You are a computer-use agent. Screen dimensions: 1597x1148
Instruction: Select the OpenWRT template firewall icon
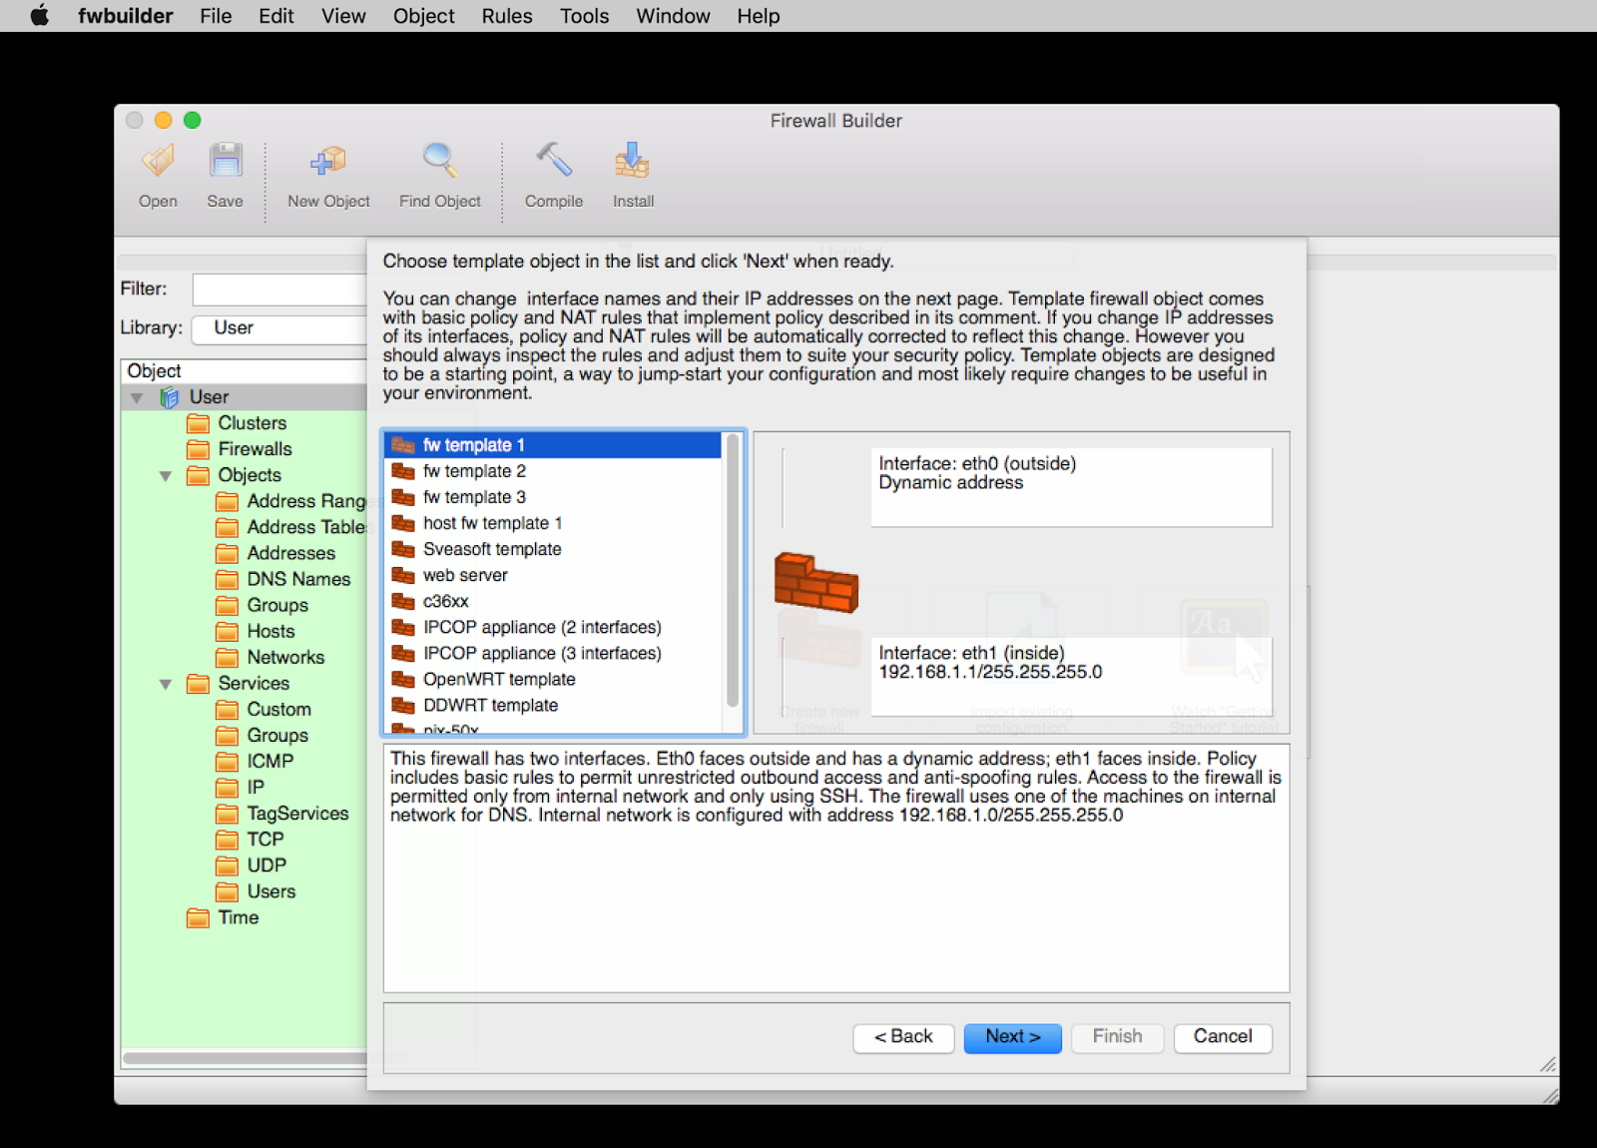(403, 680)
